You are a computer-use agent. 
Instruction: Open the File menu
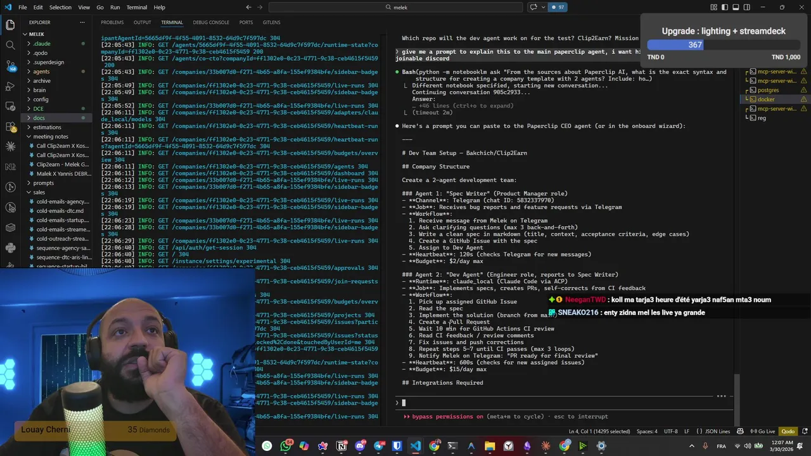[x=23, y=7]
